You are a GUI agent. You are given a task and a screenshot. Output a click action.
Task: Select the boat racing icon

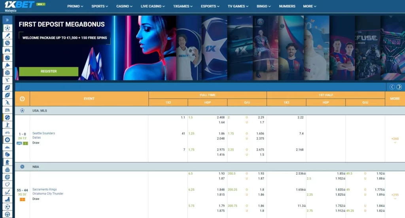tap(7, 147)
